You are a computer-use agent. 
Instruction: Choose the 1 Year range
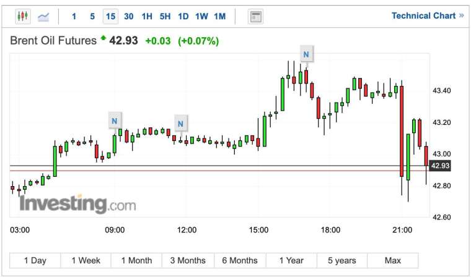pyautogui.click(x=291, y=260)
